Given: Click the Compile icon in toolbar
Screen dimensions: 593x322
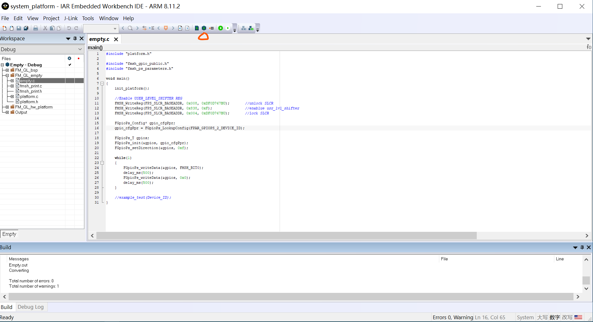Looking at the screenshot, I should coord(197,28).
